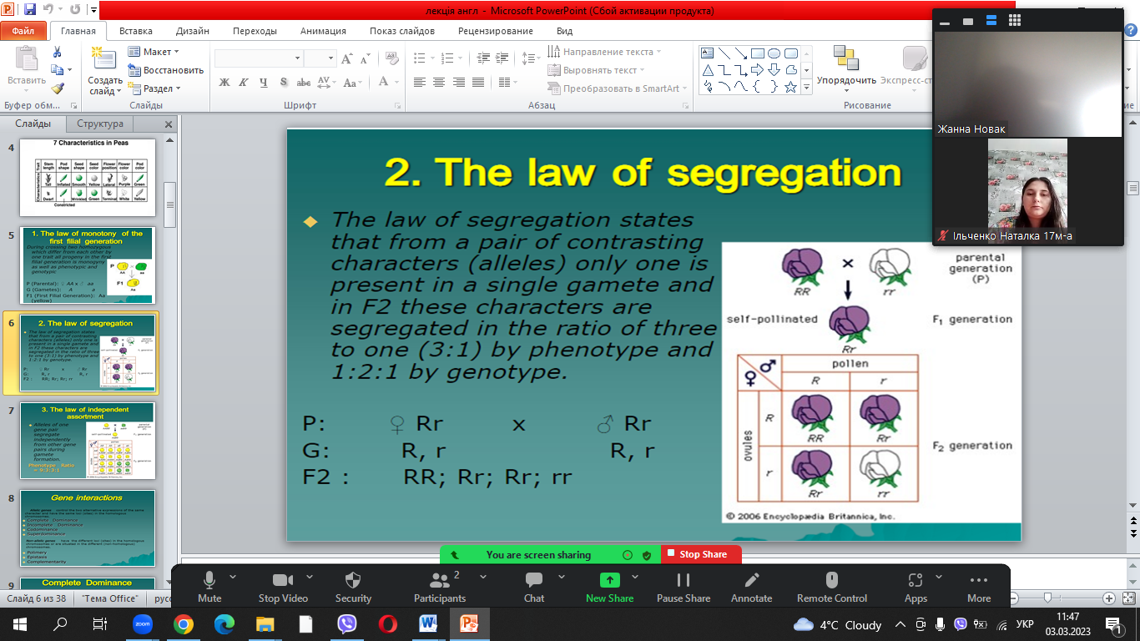Select the five-point Star shape in gallery

[x=790, y=87]
